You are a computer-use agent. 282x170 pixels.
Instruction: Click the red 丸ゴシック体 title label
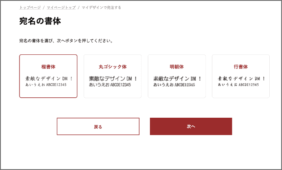tap(113, 67)
